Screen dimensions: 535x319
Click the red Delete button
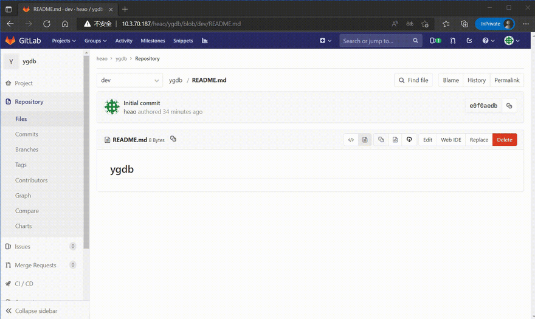pos(505,140)
